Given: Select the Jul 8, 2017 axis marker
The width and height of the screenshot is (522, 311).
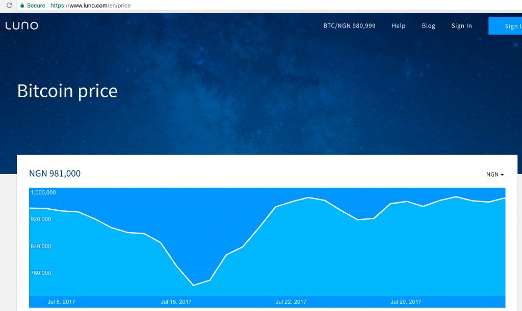Looking at the screenshot, I should pos(61,302).
